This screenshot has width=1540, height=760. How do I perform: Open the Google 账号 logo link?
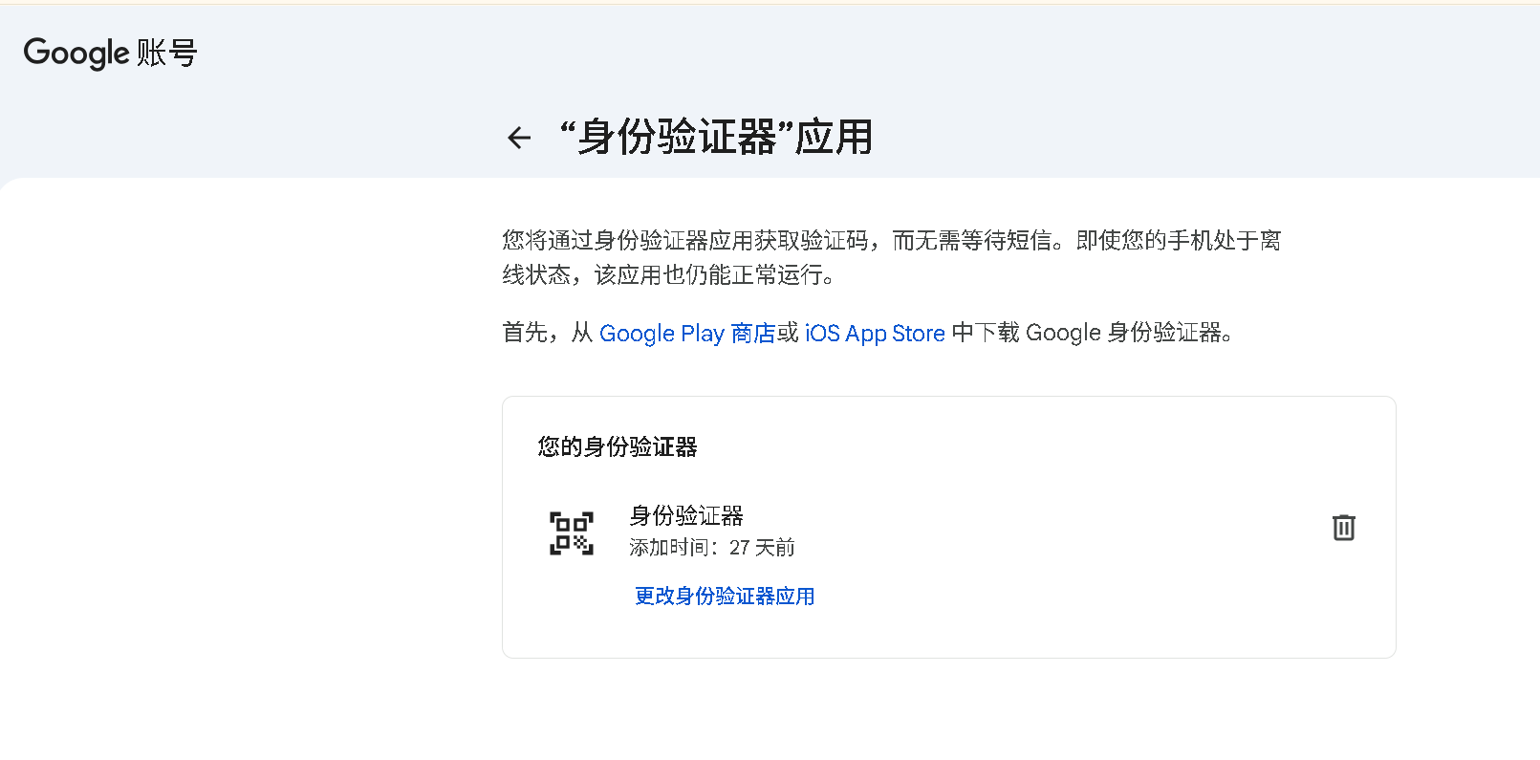click(x=111, y=54)
